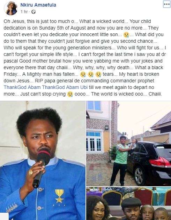Open photo of man lifting baby by car
This screenshot has width=171, height=220.
(129, 144)
